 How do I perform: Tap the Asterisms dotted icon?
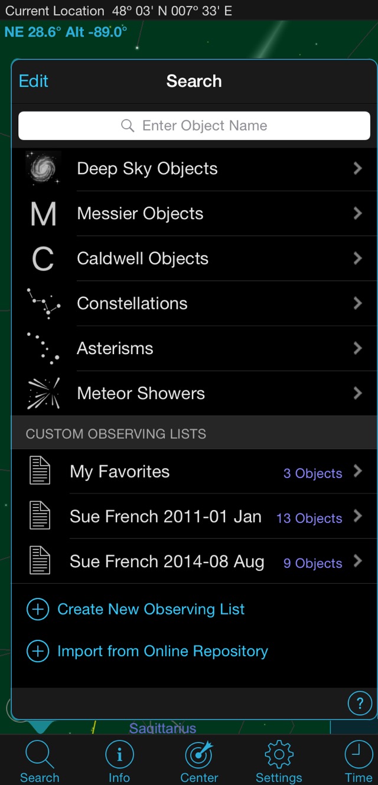coord(44,348)
